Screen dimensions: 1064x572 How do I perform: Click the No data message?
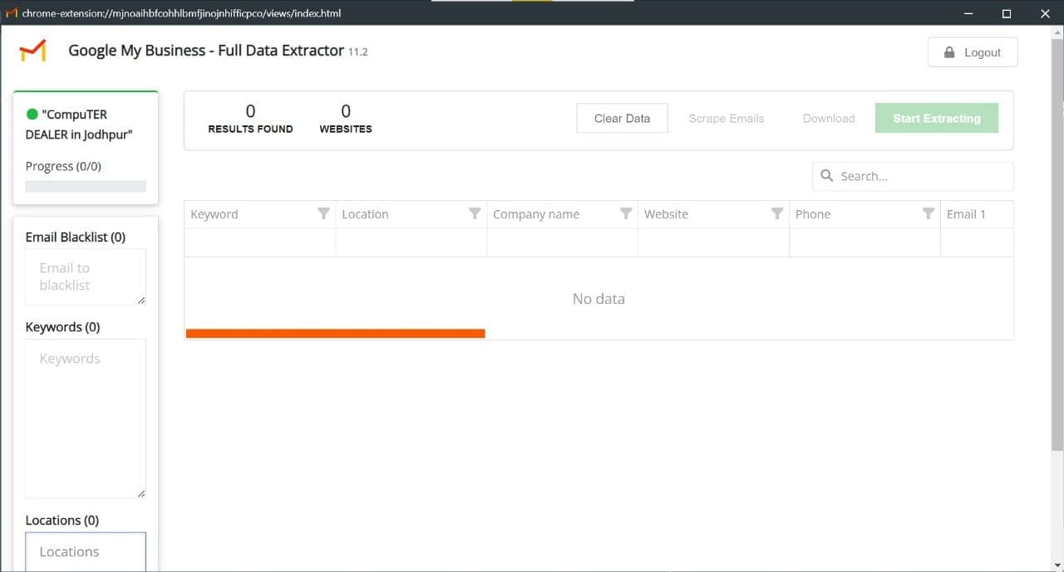598,299
